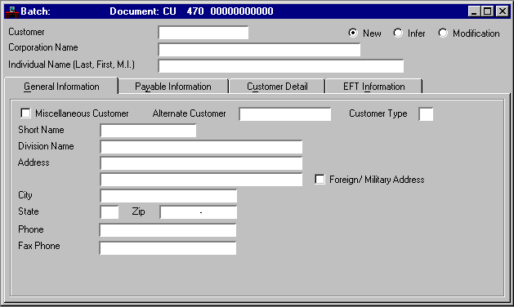
Task: Minimize the Batch document window
Action: (474, 11)
